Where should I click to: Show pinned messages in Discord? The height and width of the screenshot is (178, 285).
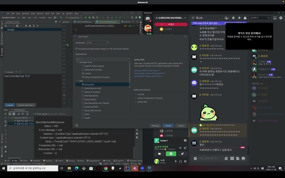coord(239,18)
